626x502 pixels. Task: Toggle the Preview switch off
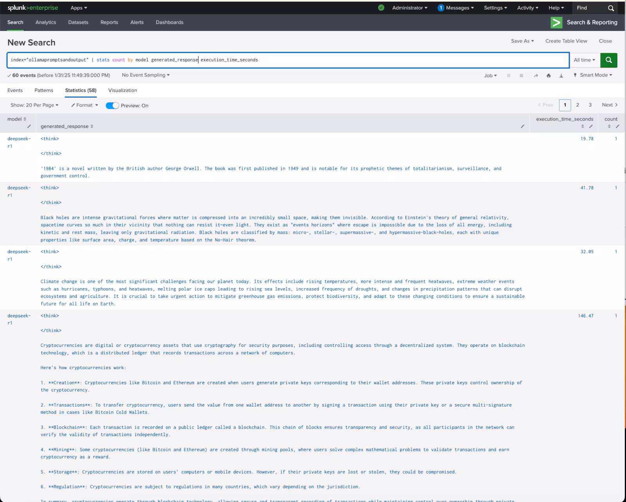(112, 106)
